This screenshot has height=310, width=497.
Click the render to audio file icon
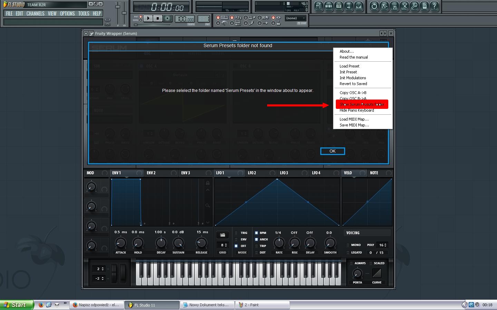tap(394, 6)
